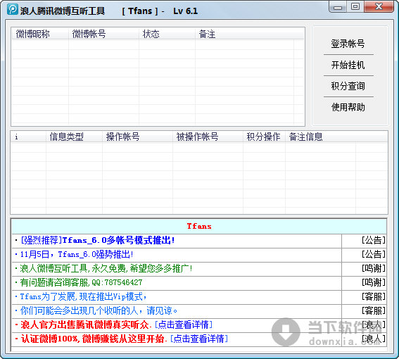Start idling with 开始挂机 button

(x=348, y=65)
